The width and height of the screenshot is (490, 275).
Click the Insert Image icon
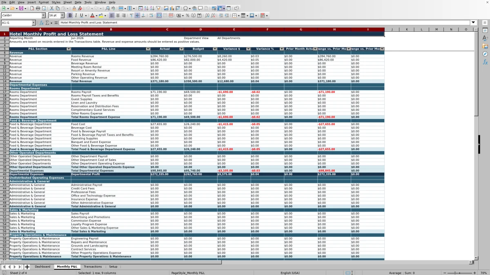[166, 8]
